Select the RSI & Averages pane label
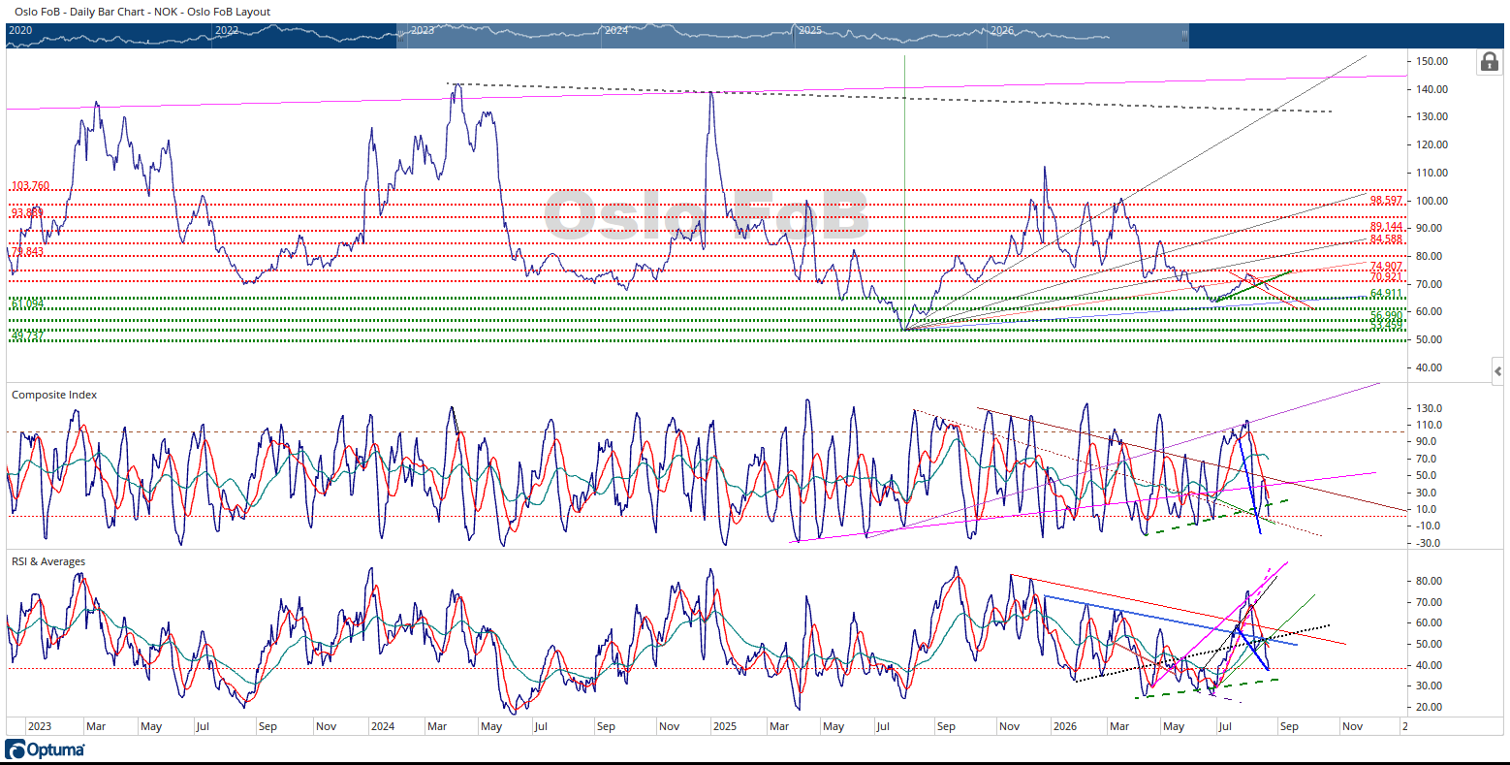Image resolution: width=1510 pixels, height=765 pixels. pos(48,561)
